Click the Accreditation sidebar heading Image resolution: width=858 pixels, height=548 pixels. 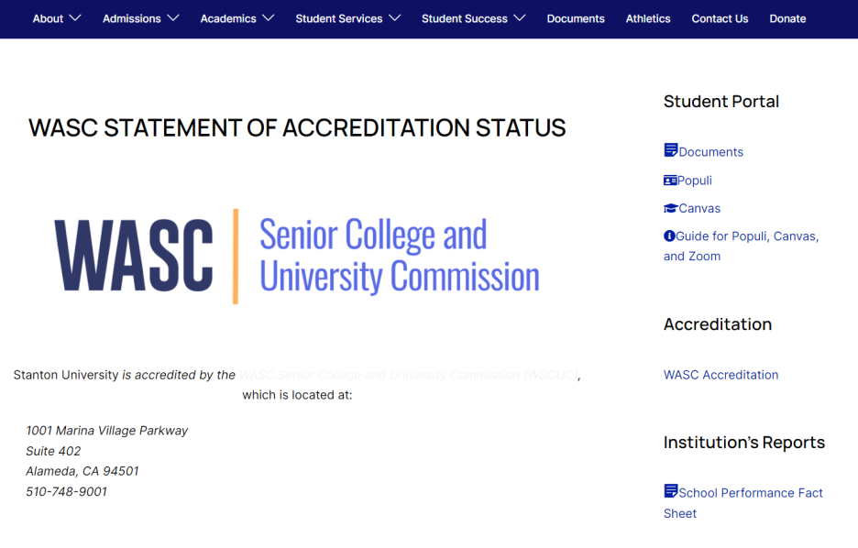tap(718, 324)
